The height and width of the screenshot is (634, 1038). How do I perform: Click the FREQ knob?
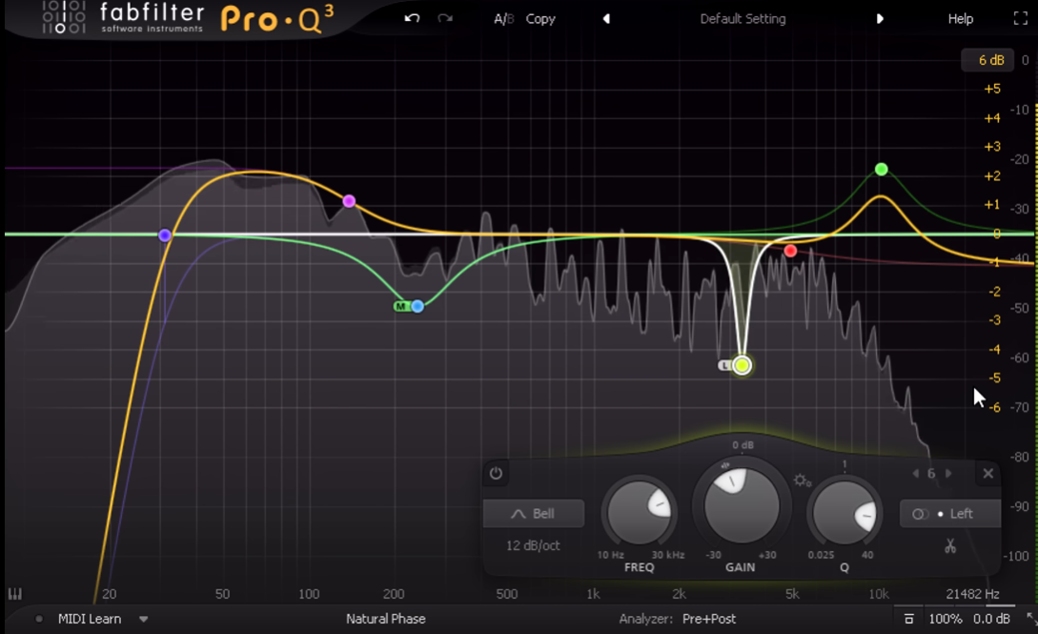click(640, 513)
